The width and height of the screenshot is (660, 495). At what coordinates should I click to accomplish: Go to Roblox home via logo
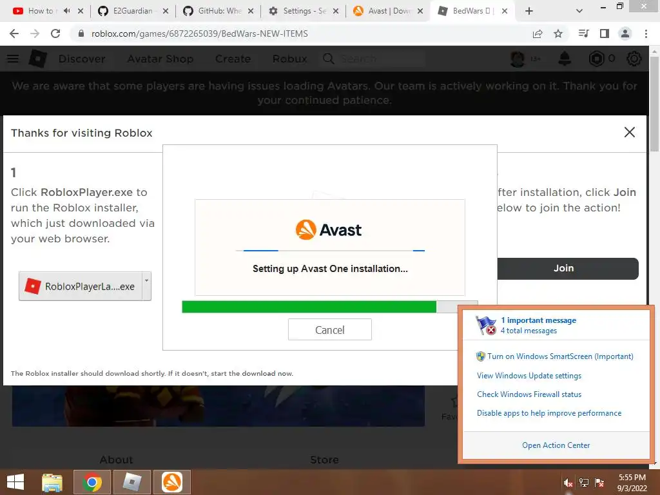(x=37, y=59)
